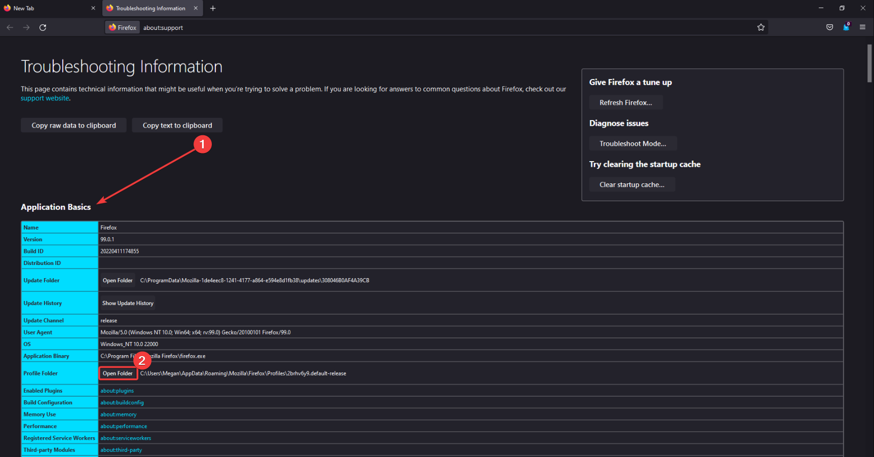The height and width of the screenshot is (457, 874).
Task: Open the about:serviceworkers link
Action: tap(126, 438)
